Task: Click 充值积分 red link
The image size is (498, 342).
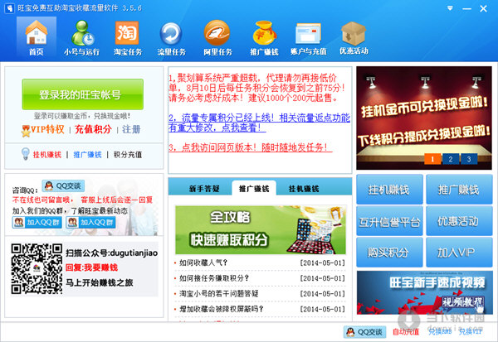Action: 93,129
